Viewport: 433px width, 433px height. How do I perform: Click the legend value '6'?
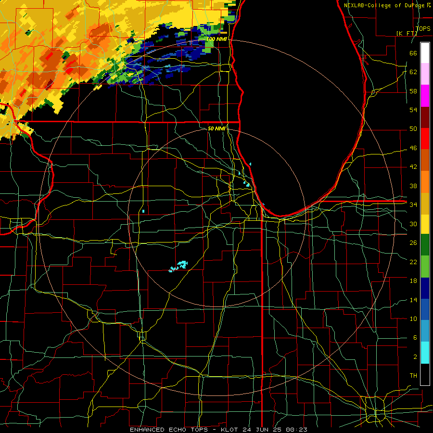click(415, 337)
